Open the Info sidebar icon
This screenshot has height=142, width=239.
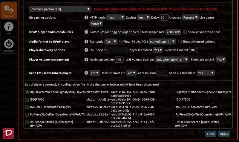pyautogui.click(x=9, y=28)
